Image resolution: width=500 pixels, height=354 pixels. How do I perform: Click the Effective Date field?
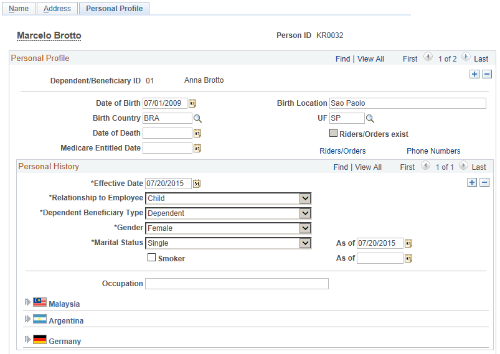click(x=168, y=184)
